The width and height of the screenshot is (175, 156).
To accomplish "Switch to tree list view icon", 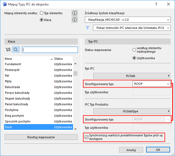I will tap(8, 50).
